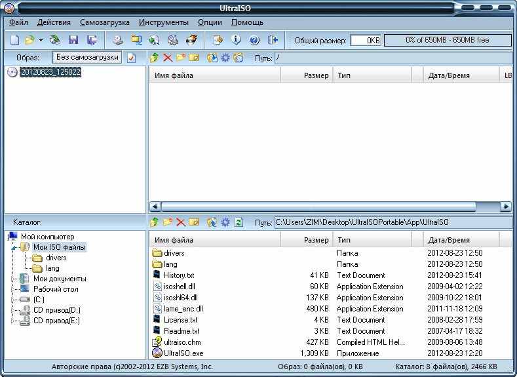Click the Open file folder icon
The width and height of the screenshot is (517, 377).
point(30,40)
